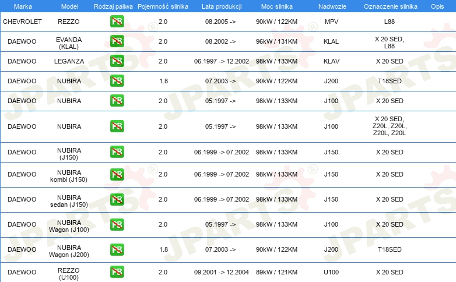This screenshot has width=456, height=282.
Task: Click the fuel icon in NUBIRA Wagon (J200) row
Action: pyautogui.click(x=117, y=249)
